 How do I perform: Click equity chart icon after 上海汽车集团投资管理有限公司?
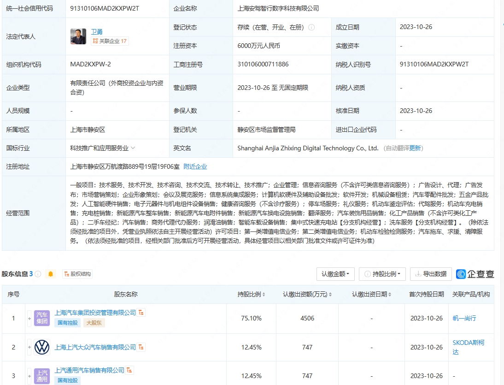click(x=141, y=313)
